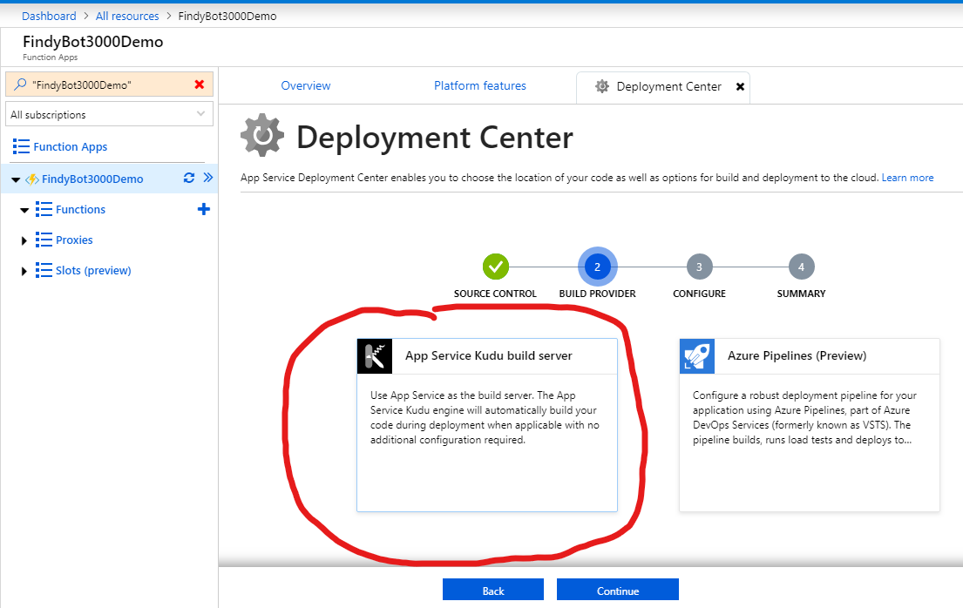Click the lightning bolt function app icon
Screen dimensions: 963x608
32,179
